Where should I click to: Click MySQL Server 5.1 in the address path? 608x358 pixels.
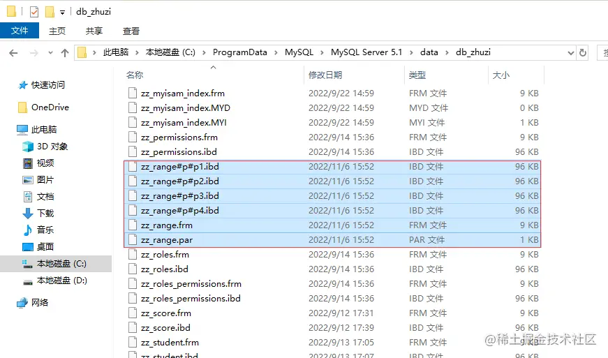366,52
